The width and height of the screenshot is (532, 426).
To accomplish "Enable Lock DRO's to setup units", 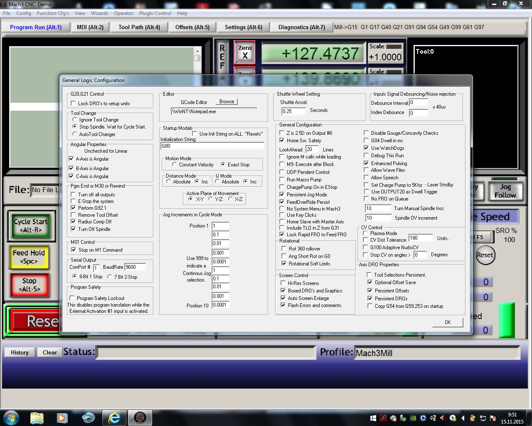I will click(x=74, y=104).
